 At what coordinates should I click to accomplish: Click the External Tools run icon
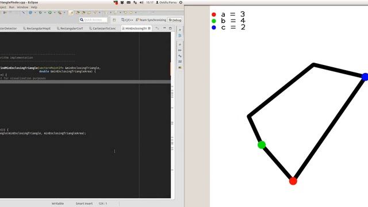tap(60, 13)
